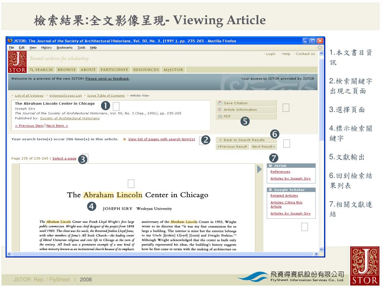Image resolution: width=382 pixels, height=287 pixels.
Task: Close the Firefox window
Action: click(320, 41)
